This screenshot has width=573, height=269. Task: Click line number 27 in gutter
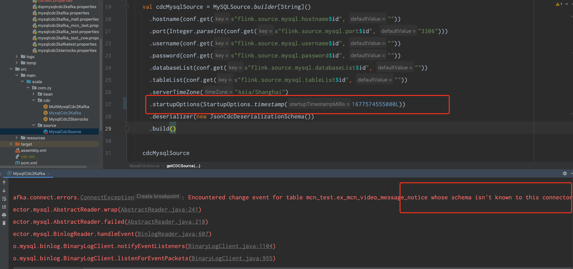(x=108, y=104)
